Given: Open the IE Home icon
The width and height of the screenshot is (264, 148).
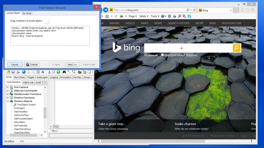Looking at the screenshot, I should [x=243, y=10].
